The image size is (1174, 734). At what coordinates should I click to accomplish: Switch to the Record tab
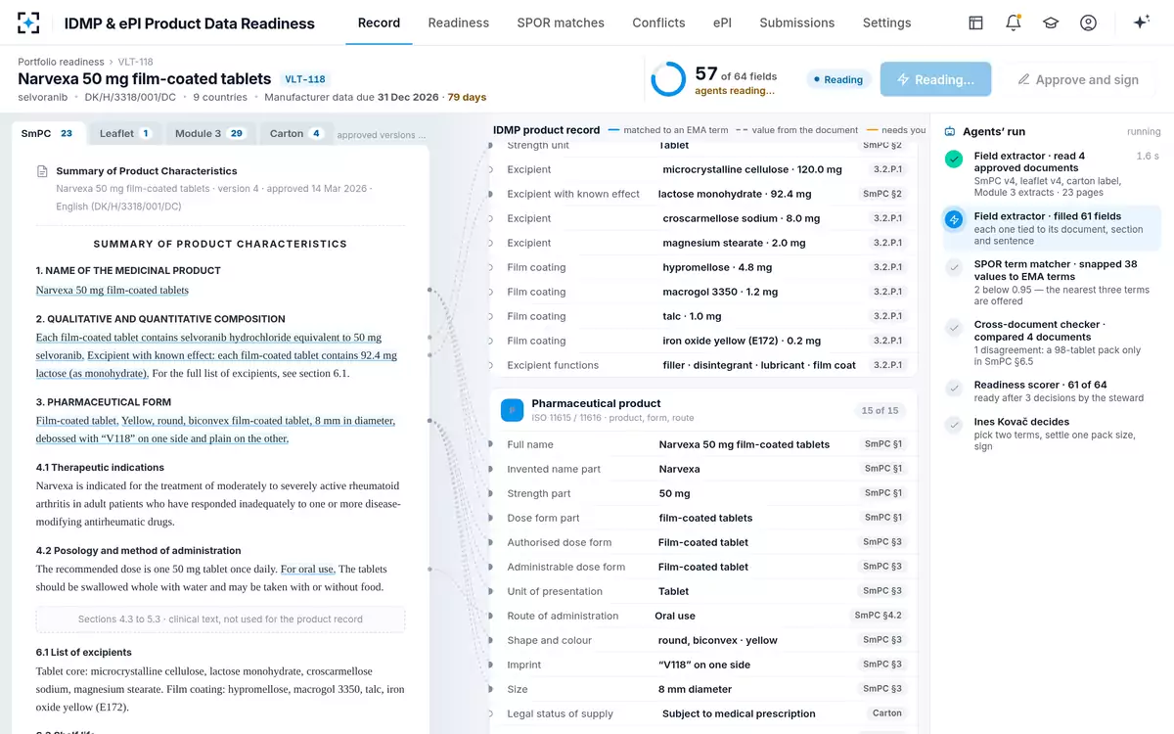point(379,23)
